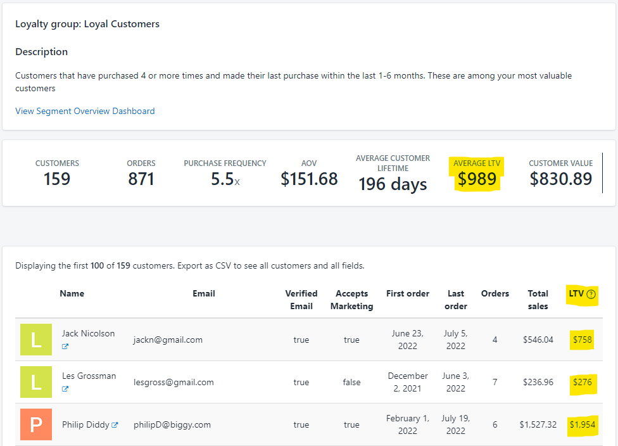Click the Total sales column header
618x446 pixels.
[x=538, y=300]
